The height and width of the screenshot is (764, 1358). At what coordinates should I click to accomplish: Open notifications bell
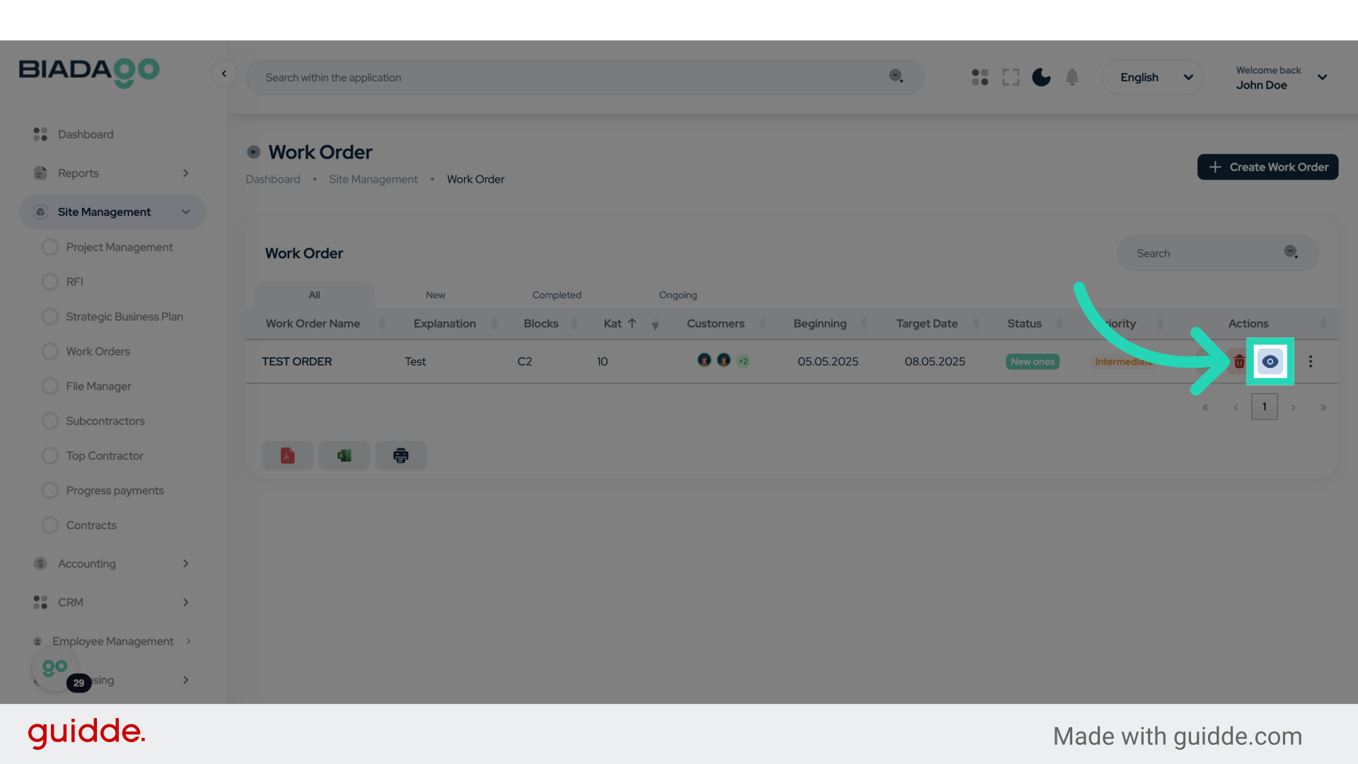pyautogui.click(x=1072, y=77)
